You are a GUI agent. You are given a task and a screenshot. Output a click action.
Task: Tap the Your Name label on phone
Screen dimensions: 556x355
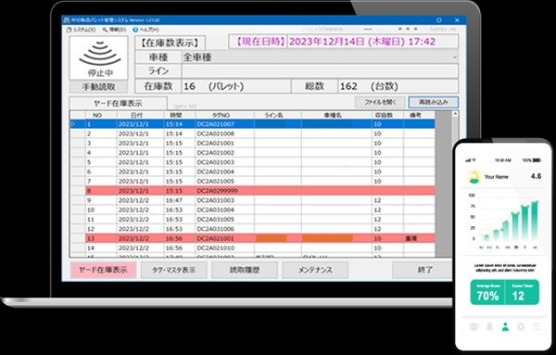[x=496, y=177]
